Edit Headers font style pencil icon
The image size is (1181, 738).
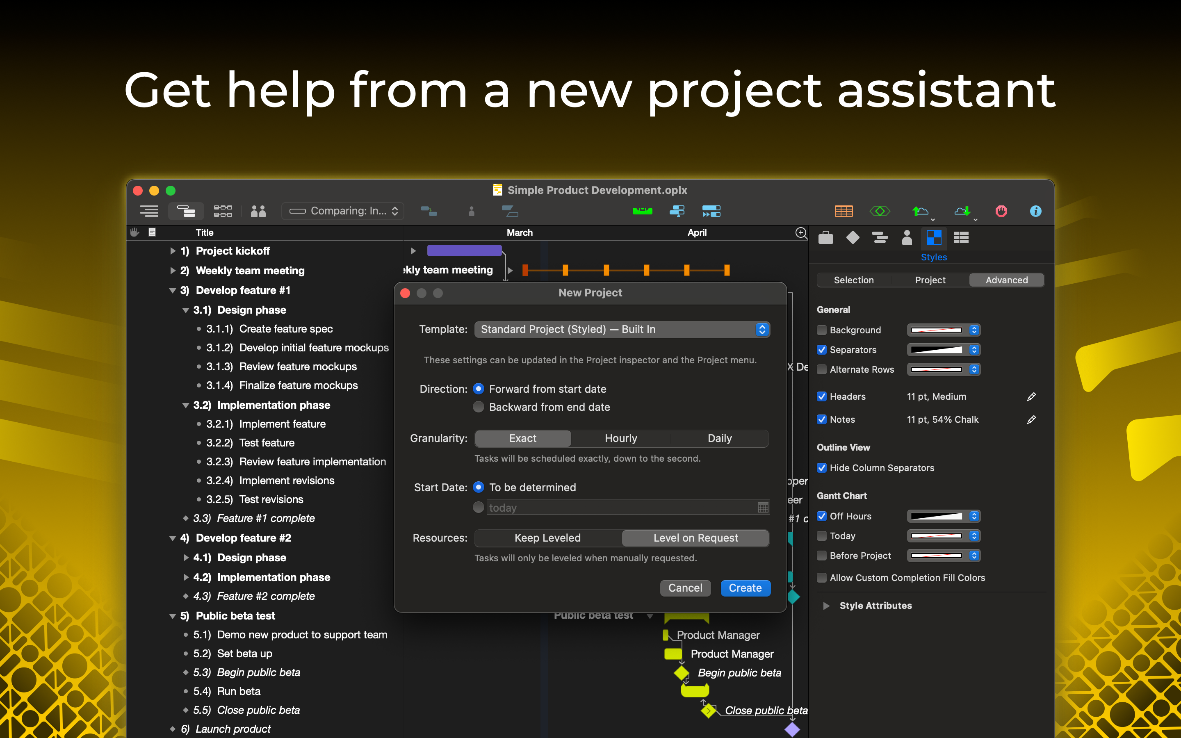[1031, 396]
